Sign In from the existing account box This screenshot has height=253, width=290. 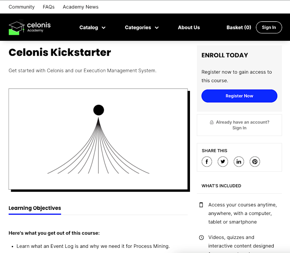[239, 128]
